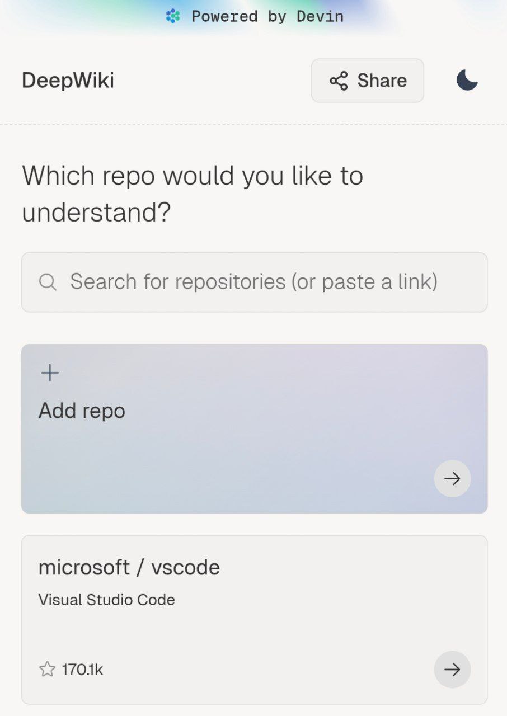
Task: Click the Devin logo icon in the banner
Action: point(173,16)
